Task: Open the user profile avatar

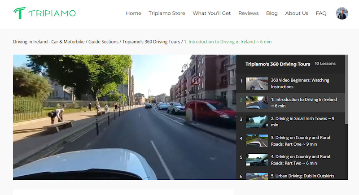Action: click(x=342, y=13)
